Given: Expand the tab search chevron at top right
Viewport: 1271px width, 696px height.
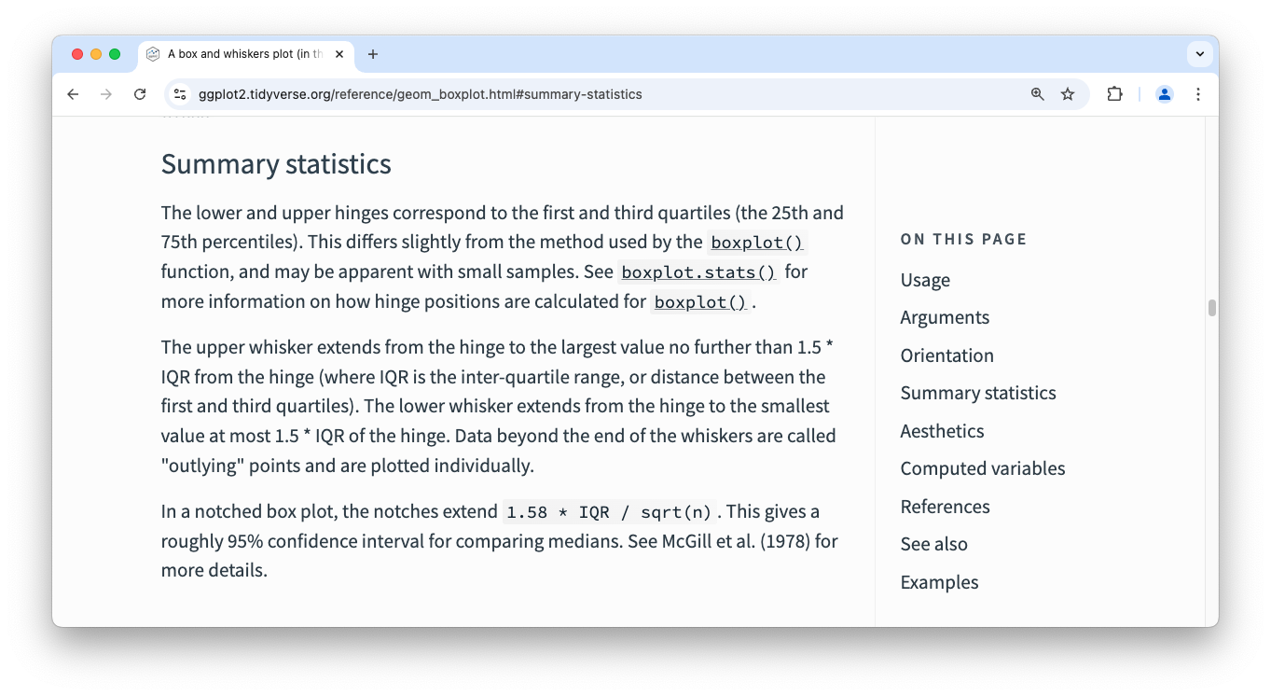Looking at the screenshot, I should click(x=1199, y=53).
